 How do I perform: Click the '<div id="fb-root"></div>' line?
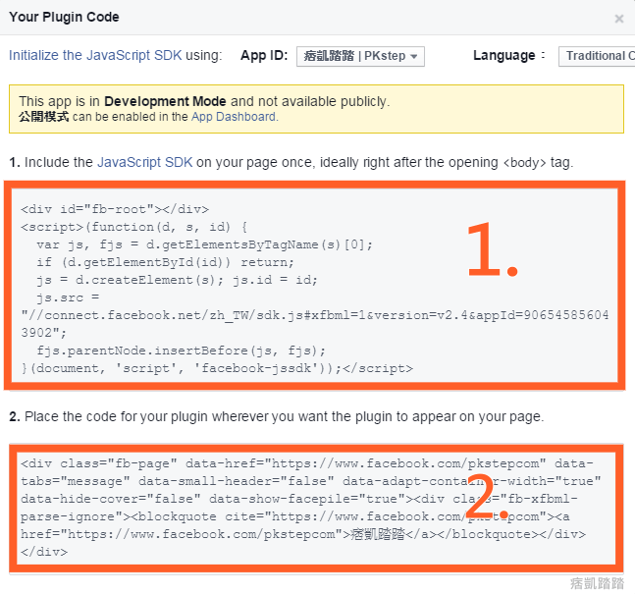115,209
